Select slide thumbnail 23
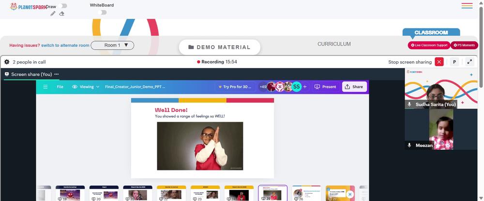 tap(205, 193)
